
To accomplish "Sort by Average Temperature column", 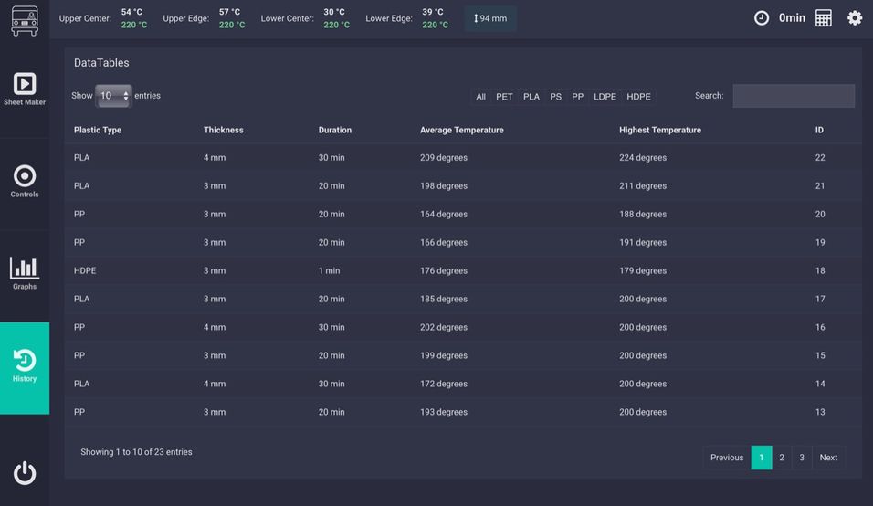I will click(x=461, y=130).
